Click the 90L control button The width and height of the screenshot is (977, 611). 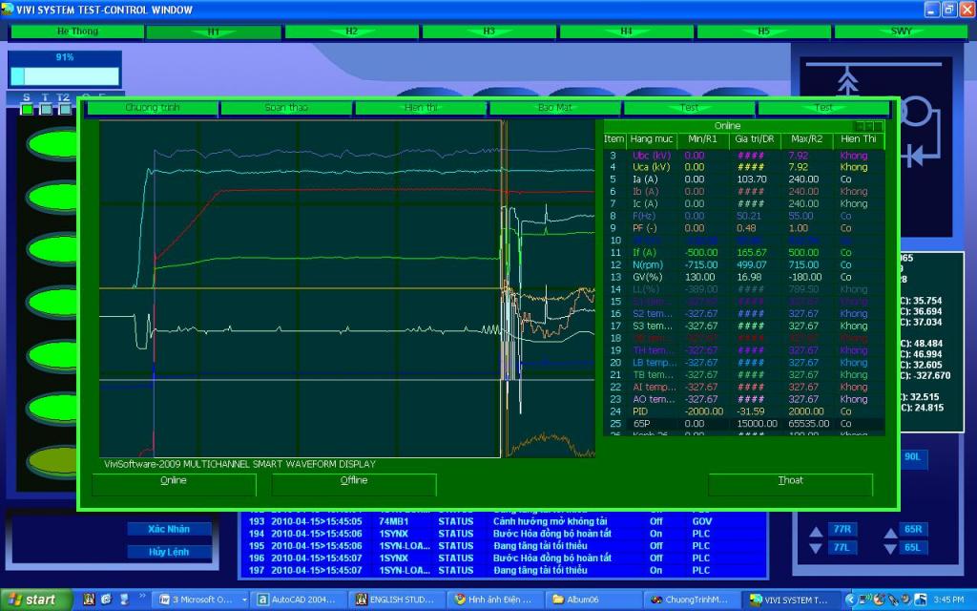(x=913, y=457)
